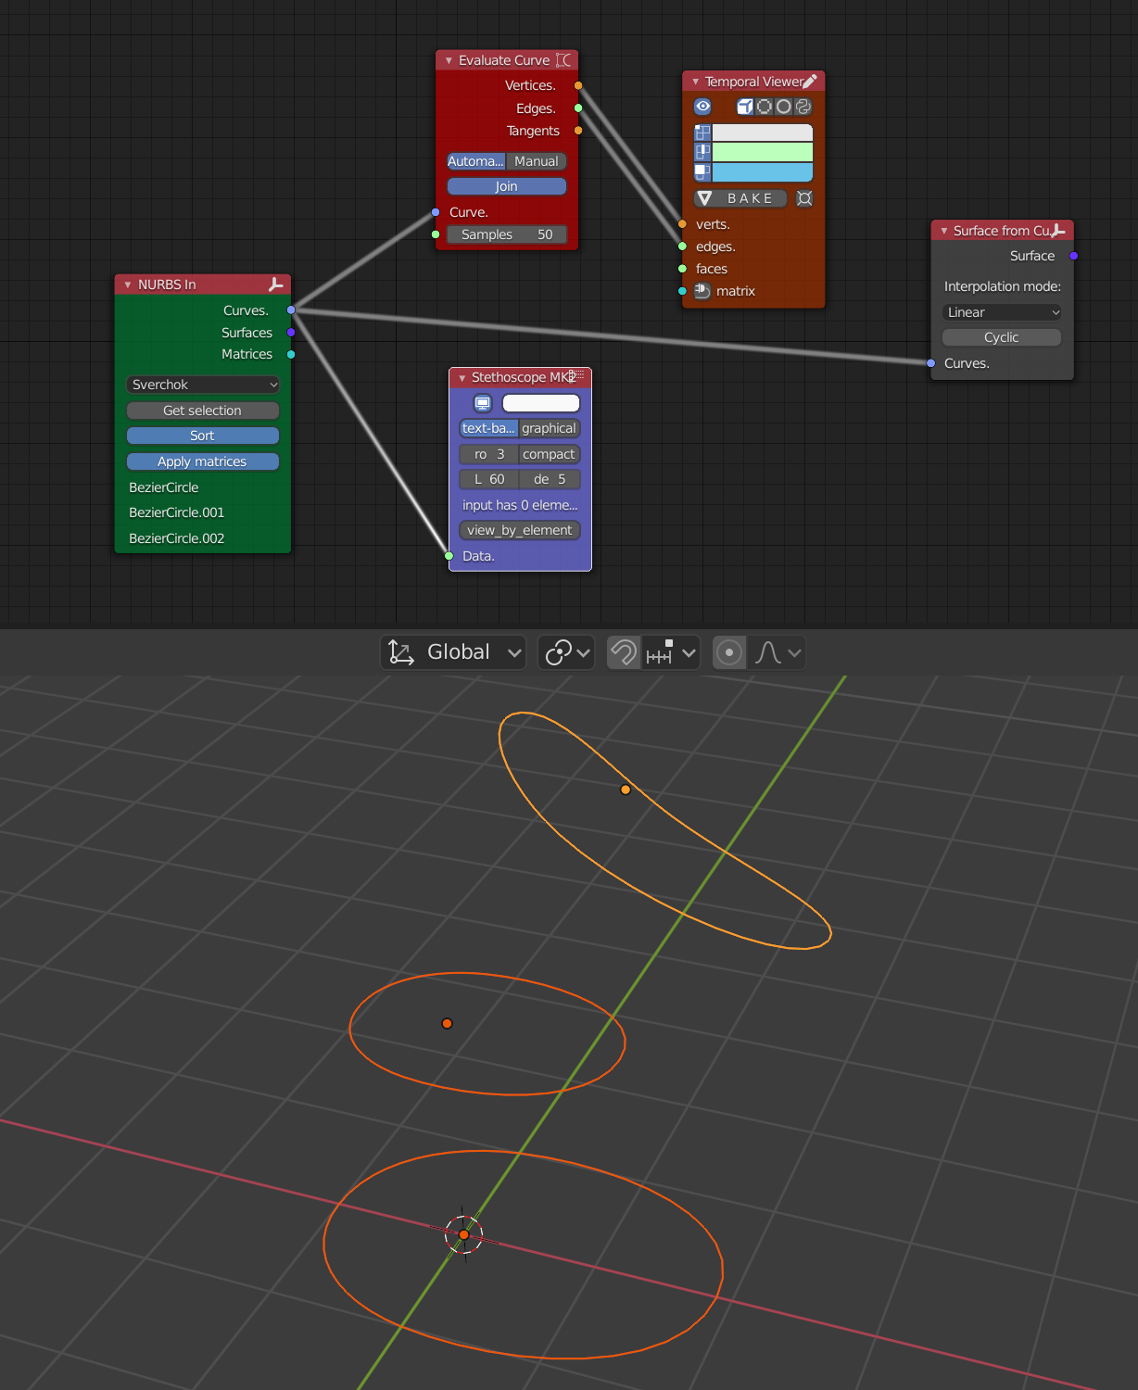Click Get selection button
1138x1390 pixels.
pyautogui.click(x=203, y=411)
